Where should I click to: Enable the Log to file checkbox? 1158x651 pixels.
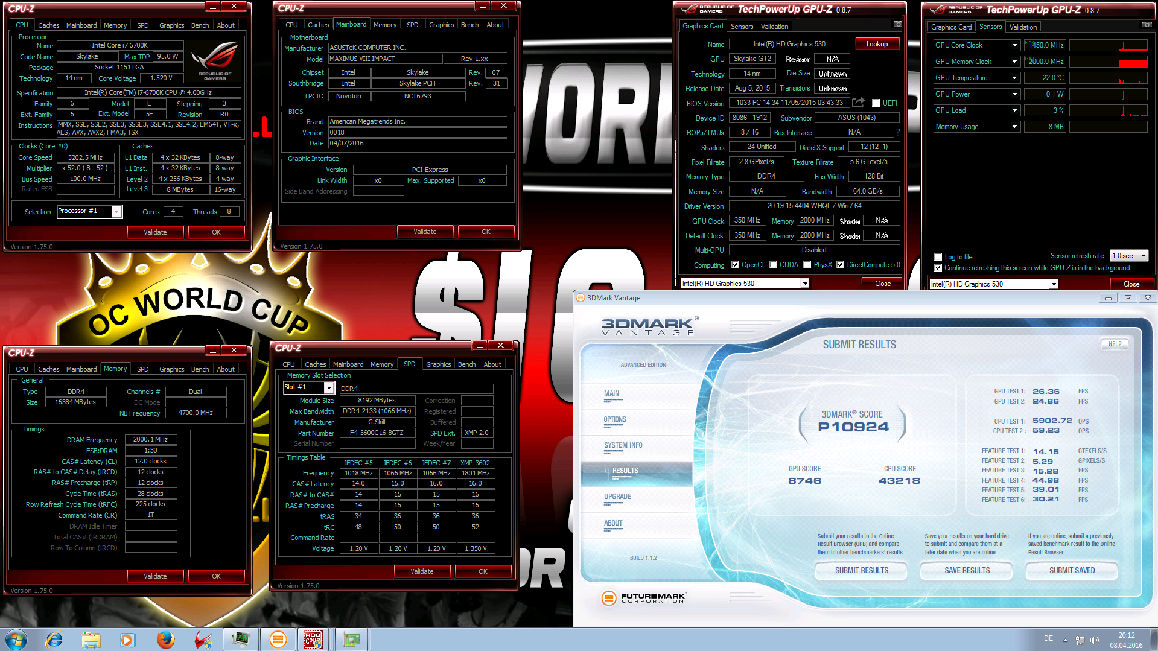938,257
